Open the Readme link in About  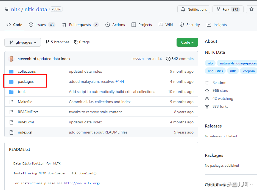point(216,83)
